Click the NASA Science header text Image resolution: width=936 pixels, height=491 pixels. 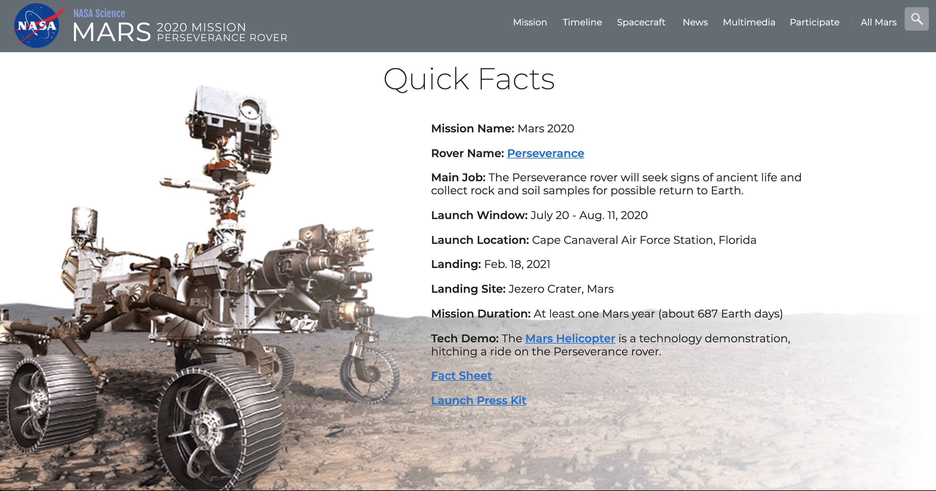pos(99,13)
